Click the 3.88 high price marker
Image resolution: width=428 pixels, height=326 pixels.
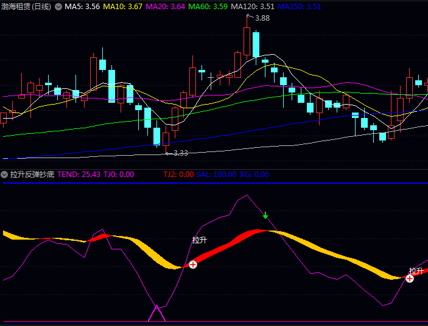[262, 18]
